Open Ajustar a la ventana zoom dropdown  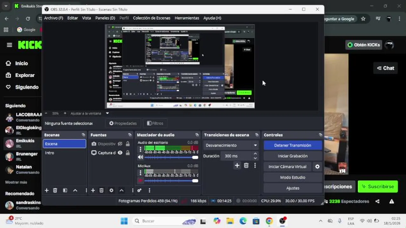pyautogui.click(x=107, y=113)
